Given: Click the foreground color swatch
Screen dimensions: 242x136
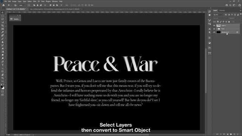Looking at the screenshot, I should 2,87.
